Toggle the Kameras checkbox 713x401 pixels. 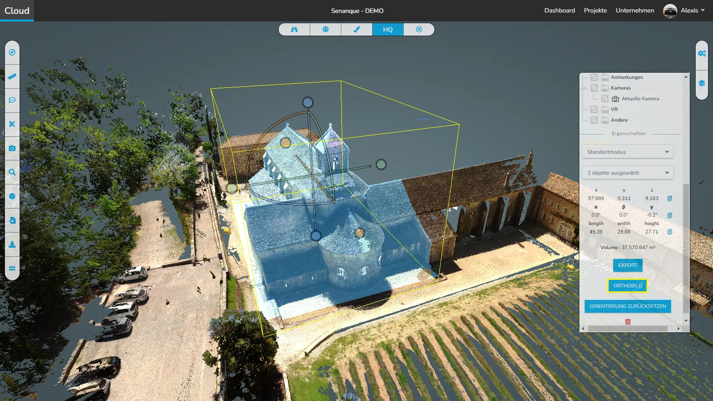point(594,88)
